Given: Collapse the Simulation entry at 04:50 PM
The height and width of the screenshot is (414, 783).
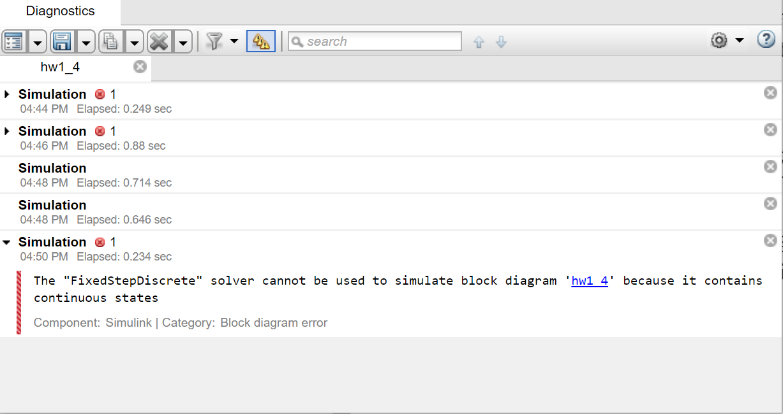Looking at the screenshot, I should click(6, 241).
